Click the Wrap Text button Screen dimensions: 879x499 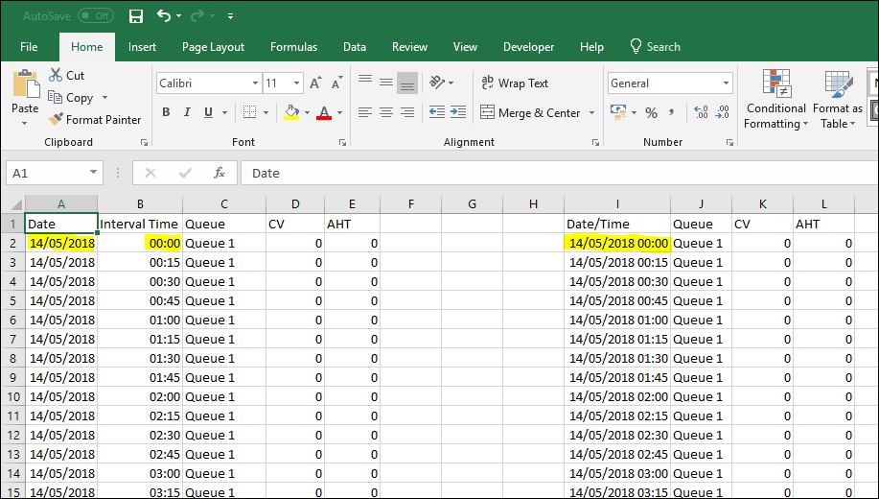[515, 83]
